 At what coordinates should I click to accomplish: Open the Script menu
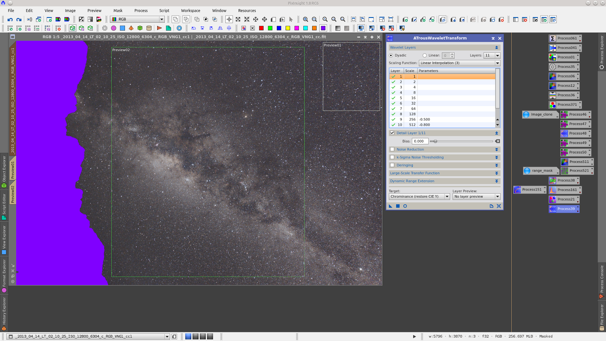click(x=164, y=11)
